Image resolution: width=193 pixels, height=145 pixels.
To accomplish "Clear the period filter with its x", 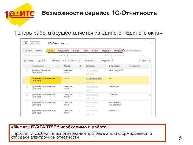I will [143, 56].
